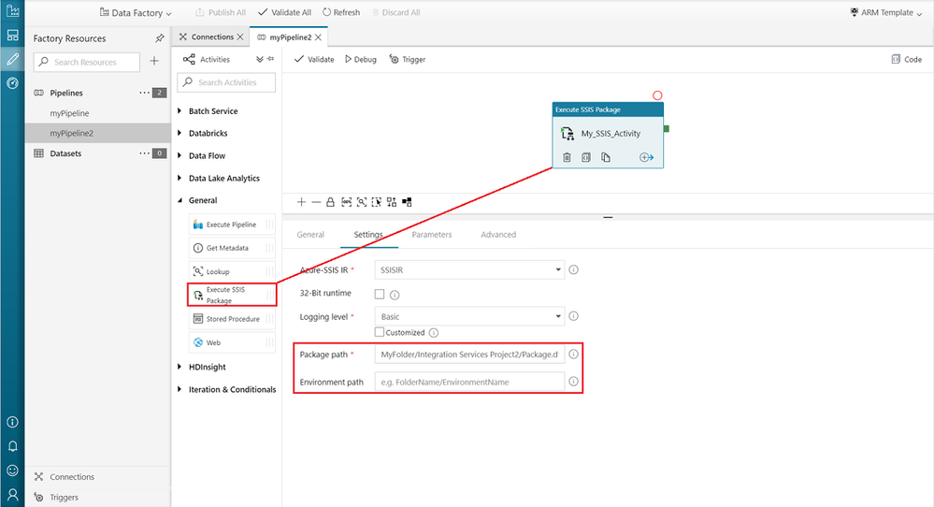This screenshot has height=507, width=934.
Task: Zoom to fit canvas icon
Action: tap(362, 202)
